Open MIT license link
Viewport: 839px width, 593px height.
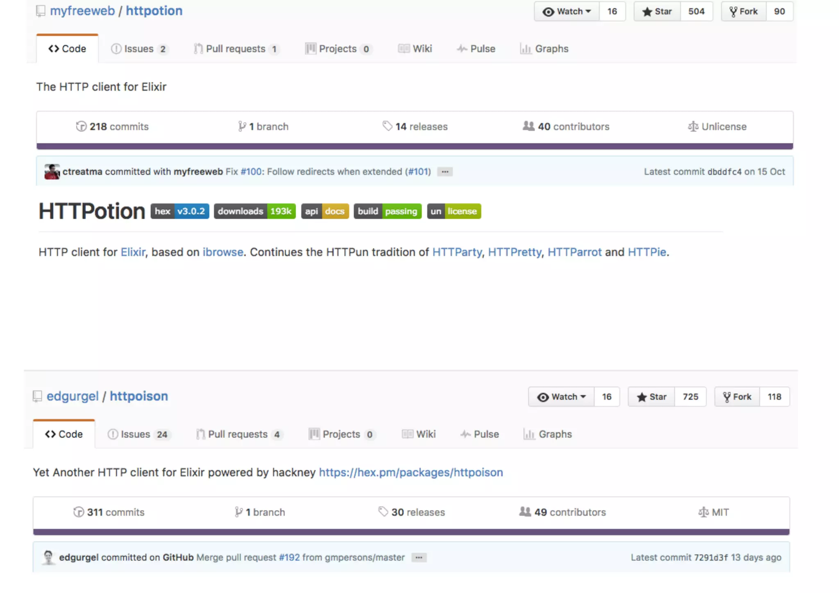[x=714, y=512]
